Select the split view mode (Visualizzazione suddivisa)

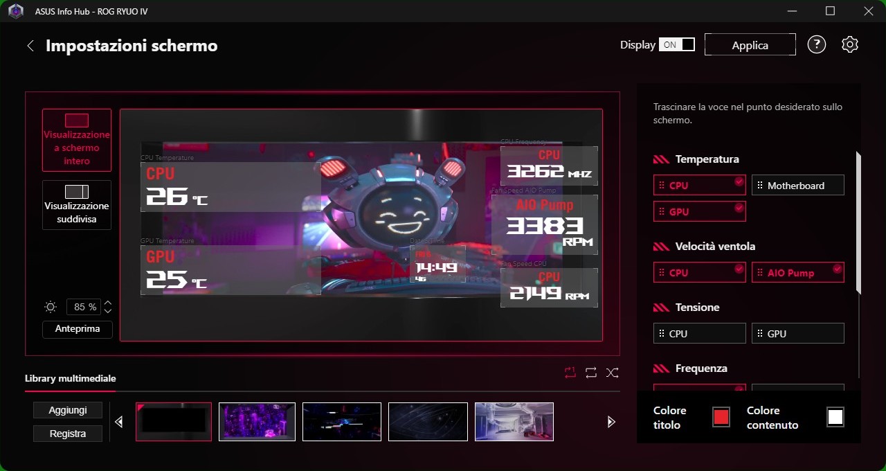click(77, 204)
